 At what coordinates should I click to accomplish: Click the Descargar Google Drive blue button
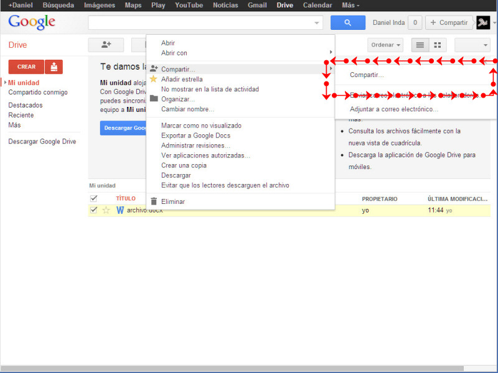click(123, 128)
